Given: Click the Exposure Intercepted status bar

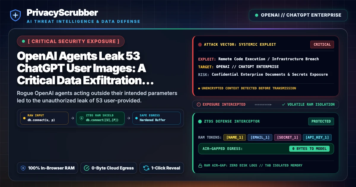Looking at the screenshot, I should [266, 104].
